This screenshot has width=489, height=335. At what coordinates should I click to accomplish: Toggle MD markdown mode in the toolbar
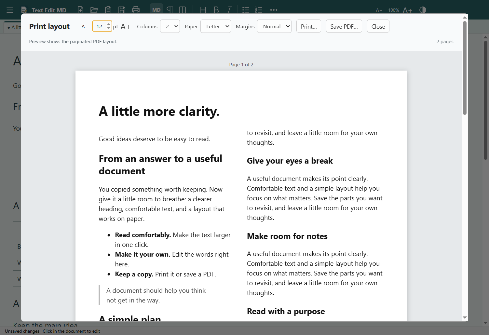(x=156, y=10)
